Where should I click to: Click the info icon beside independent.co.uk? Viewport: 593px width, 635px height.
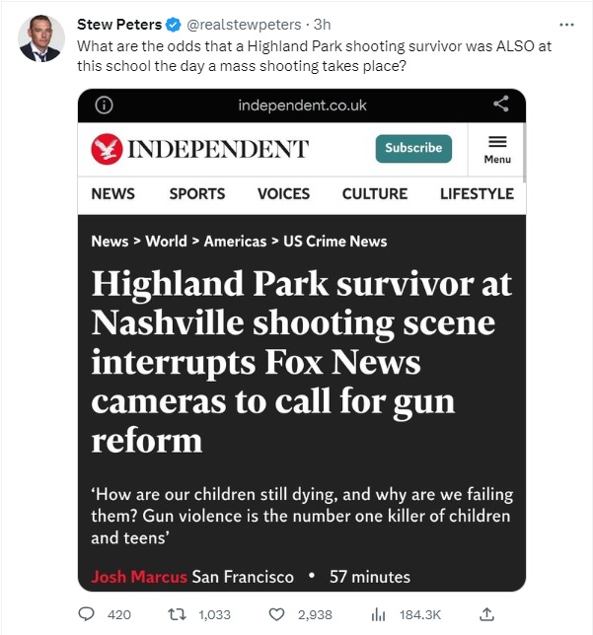coord(104,106)
